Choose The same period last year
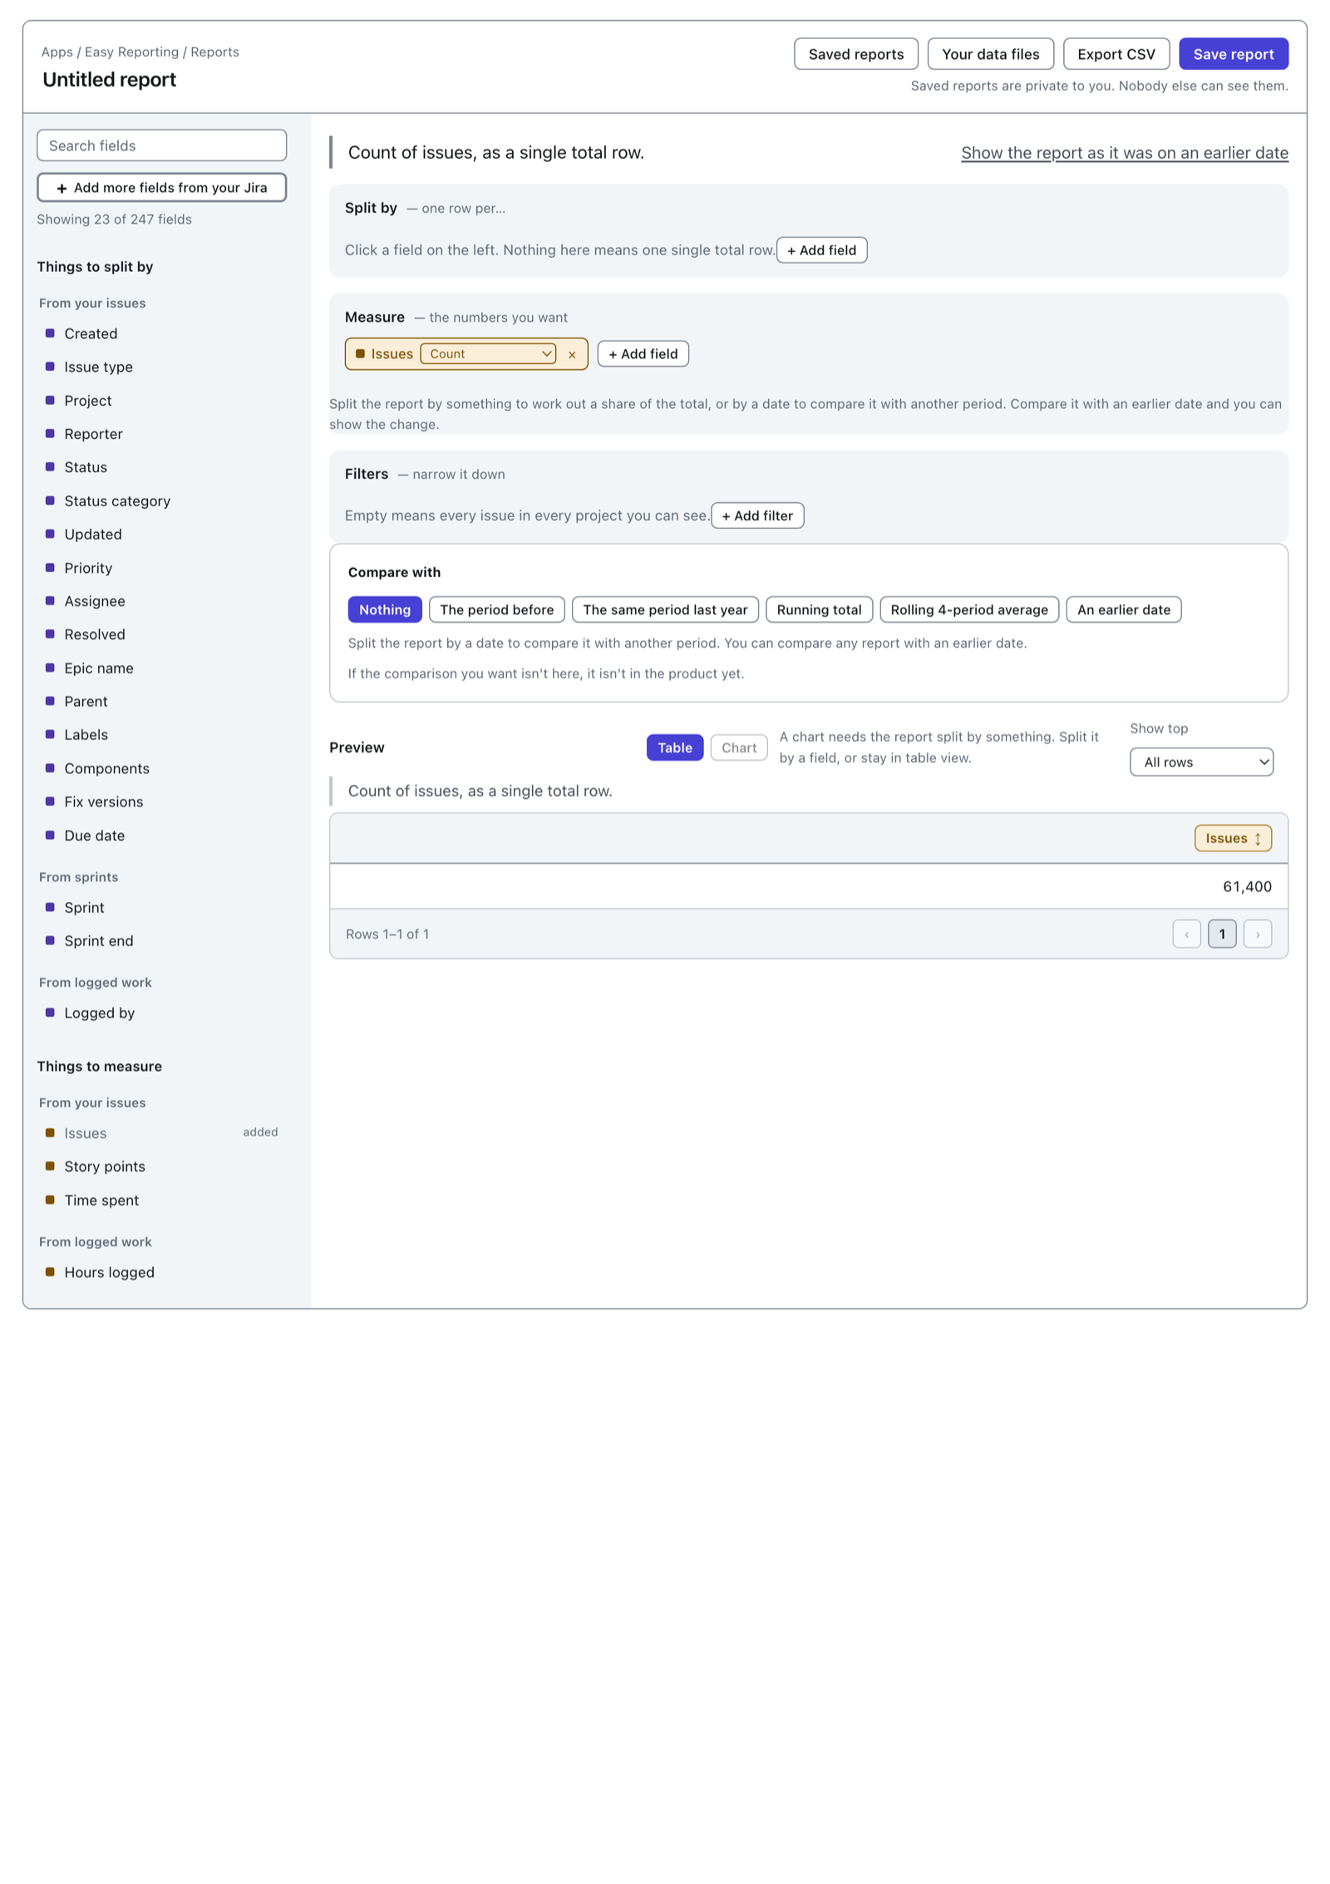 (665, 609)
